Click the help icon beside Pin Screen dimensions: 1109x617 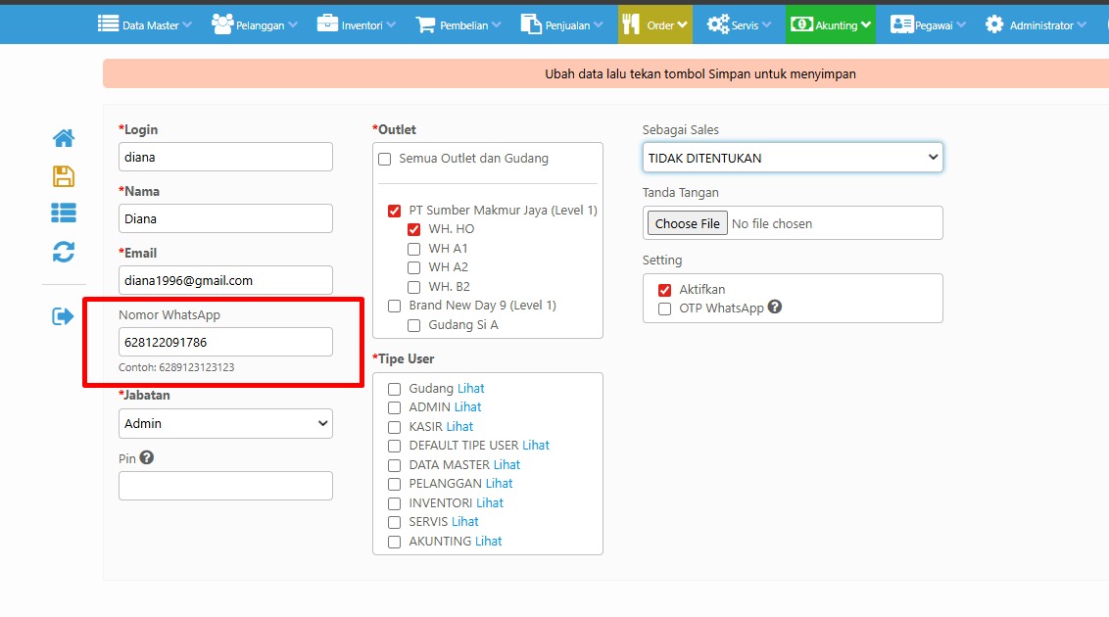(147, 457)
